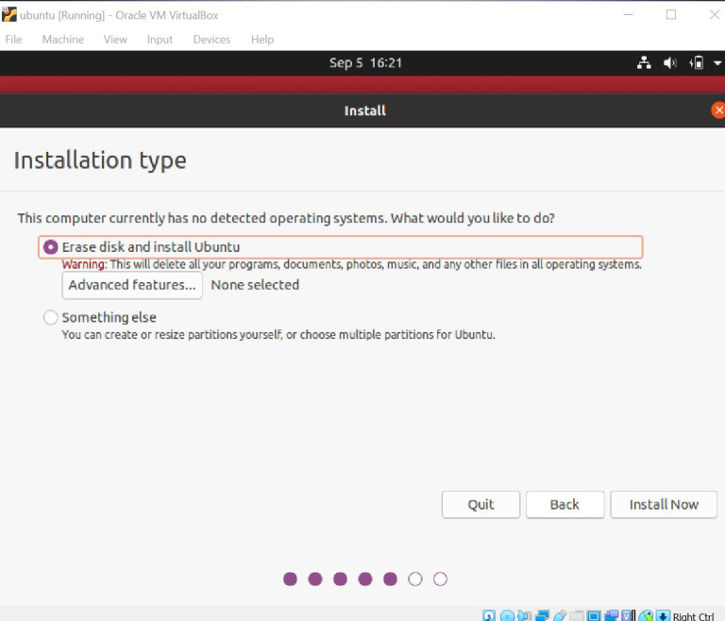The image size is (725, 621).
Task: Click the network wired icon in top bar
Action: point(644,63)
